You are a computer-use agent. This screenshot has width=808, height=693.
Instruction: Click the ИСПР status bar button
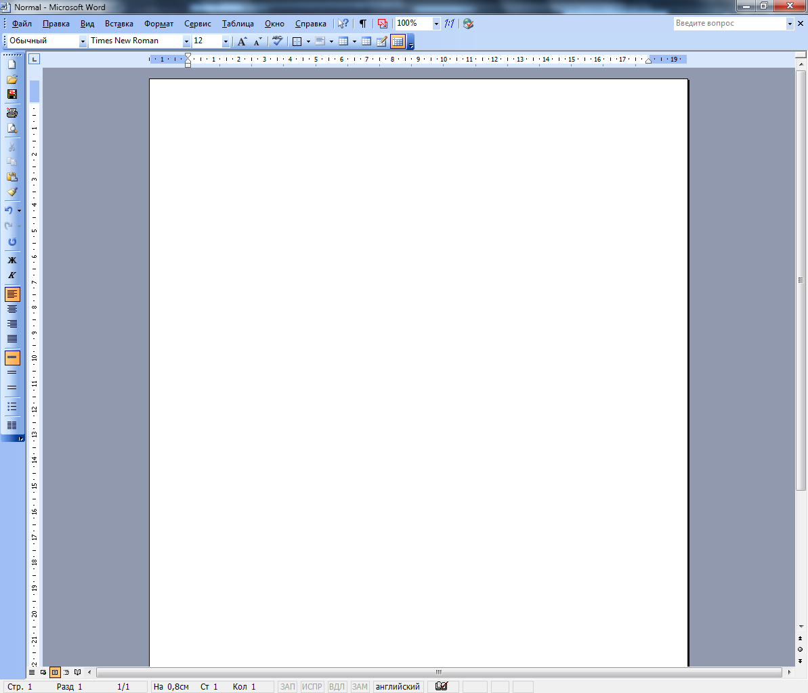click(312, 686)
